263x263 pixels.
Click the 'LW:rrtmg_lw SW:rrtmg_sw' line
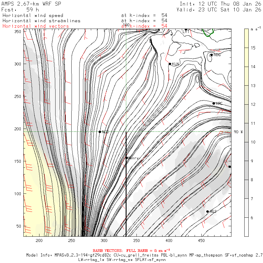tap(122, 260)
